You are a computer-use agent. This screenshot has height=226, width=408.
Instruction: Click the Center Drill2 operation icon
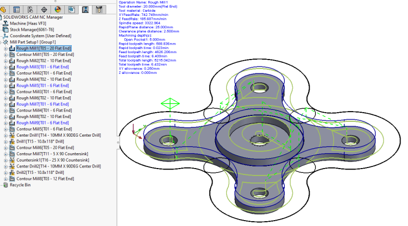pyautogui.click(x=12, y=166)
